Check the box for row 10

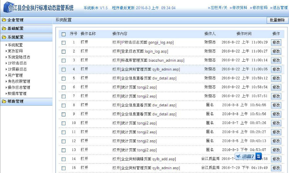(x=64, y=123)
